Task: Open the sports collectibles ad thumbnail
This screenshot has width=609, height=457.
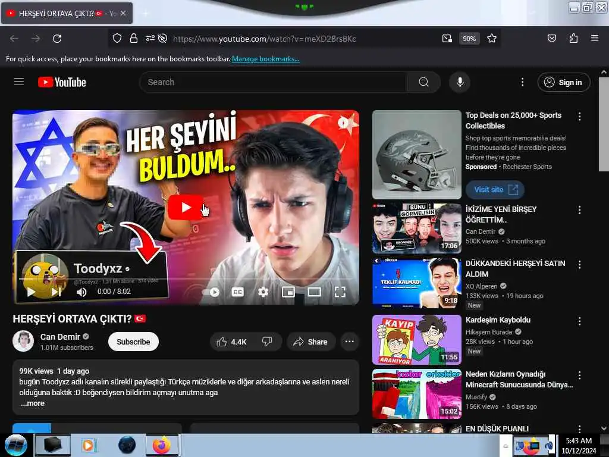Action: [x=417, y=155]
